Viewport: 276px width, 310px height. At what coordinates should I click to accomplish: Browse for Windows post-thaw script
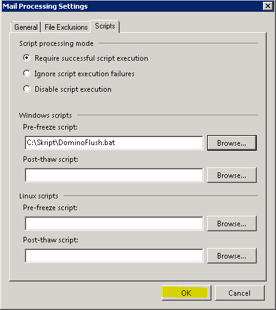232,175
